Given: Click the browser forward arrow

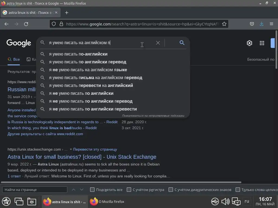Looking at the screenshot, I should pos(16,24).
